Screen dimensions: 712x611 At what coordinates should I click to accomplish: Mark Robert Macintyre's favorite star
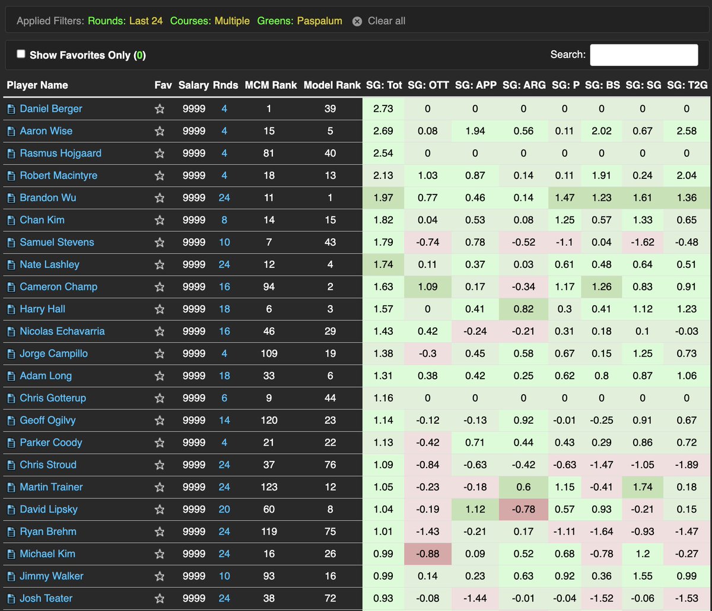point(159,175)
